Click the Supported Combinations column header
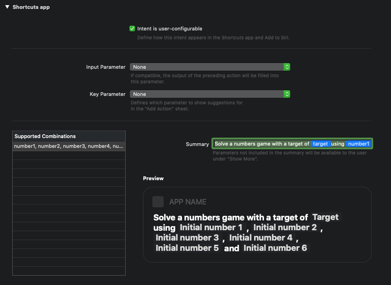 [68, 136]
